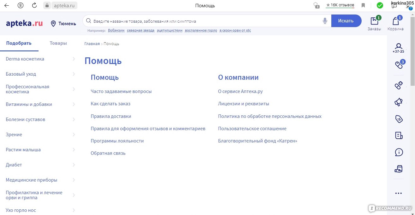Expand Медицинские приборы chevron
The image size is (415, 215).
74,180
